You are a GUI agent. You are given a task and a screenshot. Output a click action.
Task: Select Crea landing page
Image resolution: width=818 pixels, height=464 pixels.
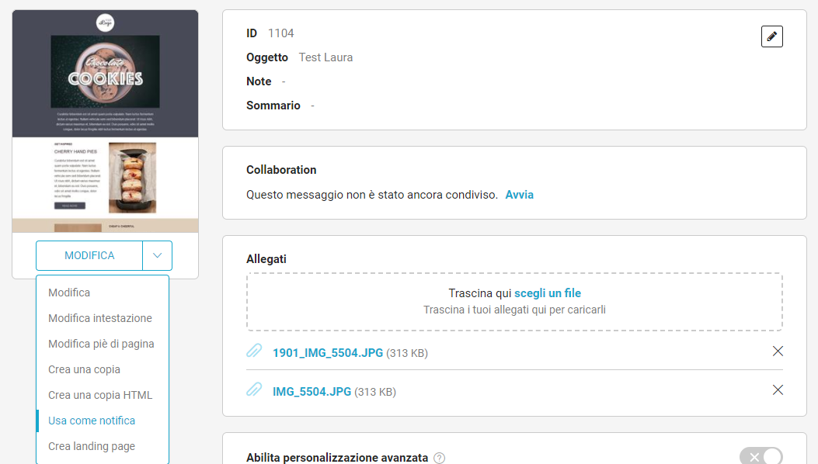92,446
